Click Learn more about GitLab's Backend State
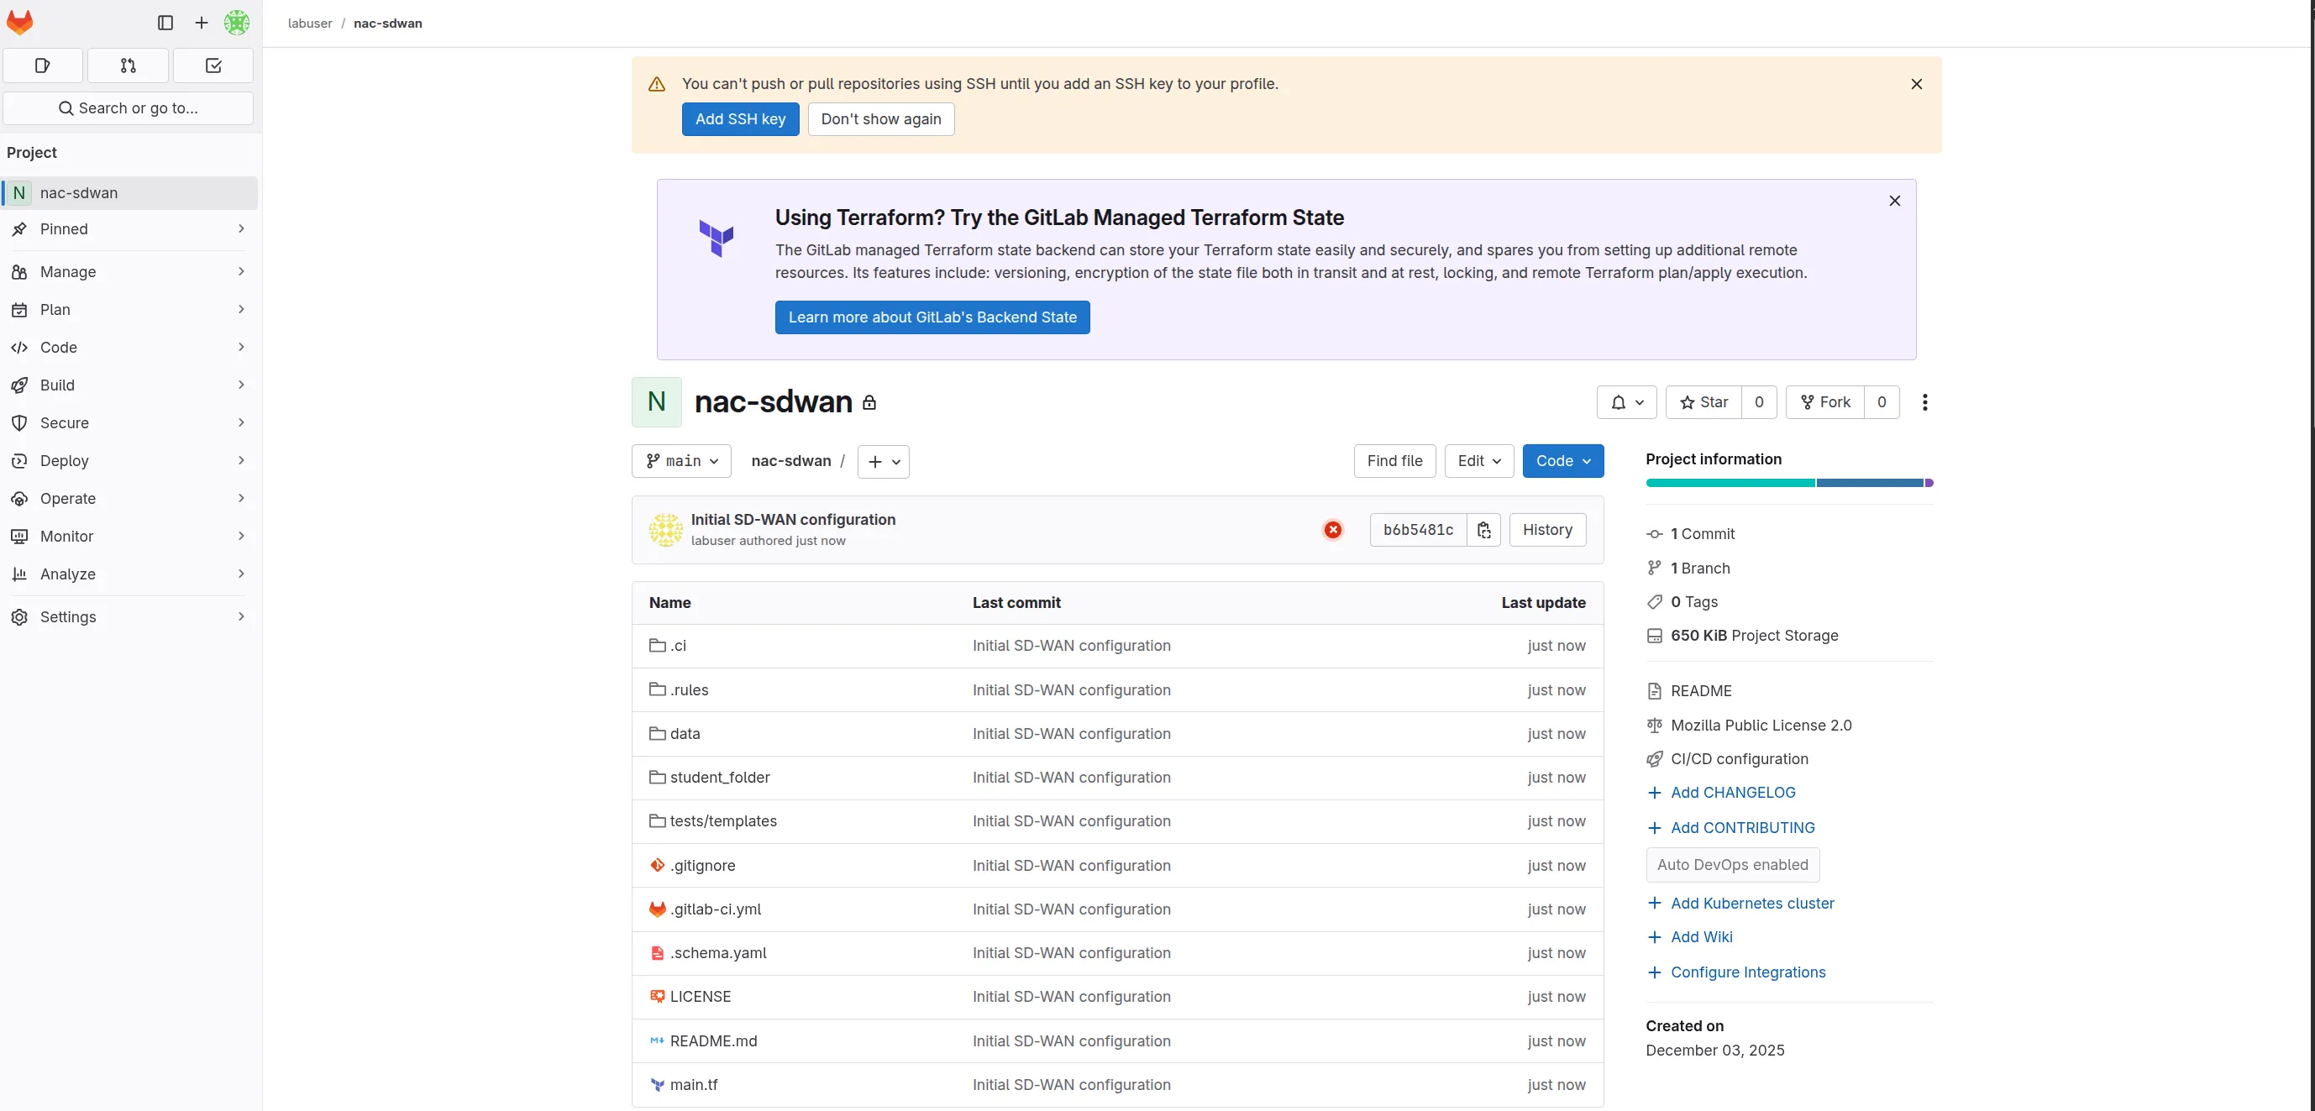Image resolution: width=2315 pixels, height=1111 pixels. 932,316
